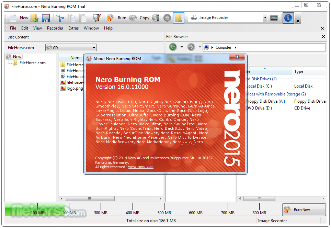
Task: Open the Image Recorder device dropdown
Action: [264, 18]
